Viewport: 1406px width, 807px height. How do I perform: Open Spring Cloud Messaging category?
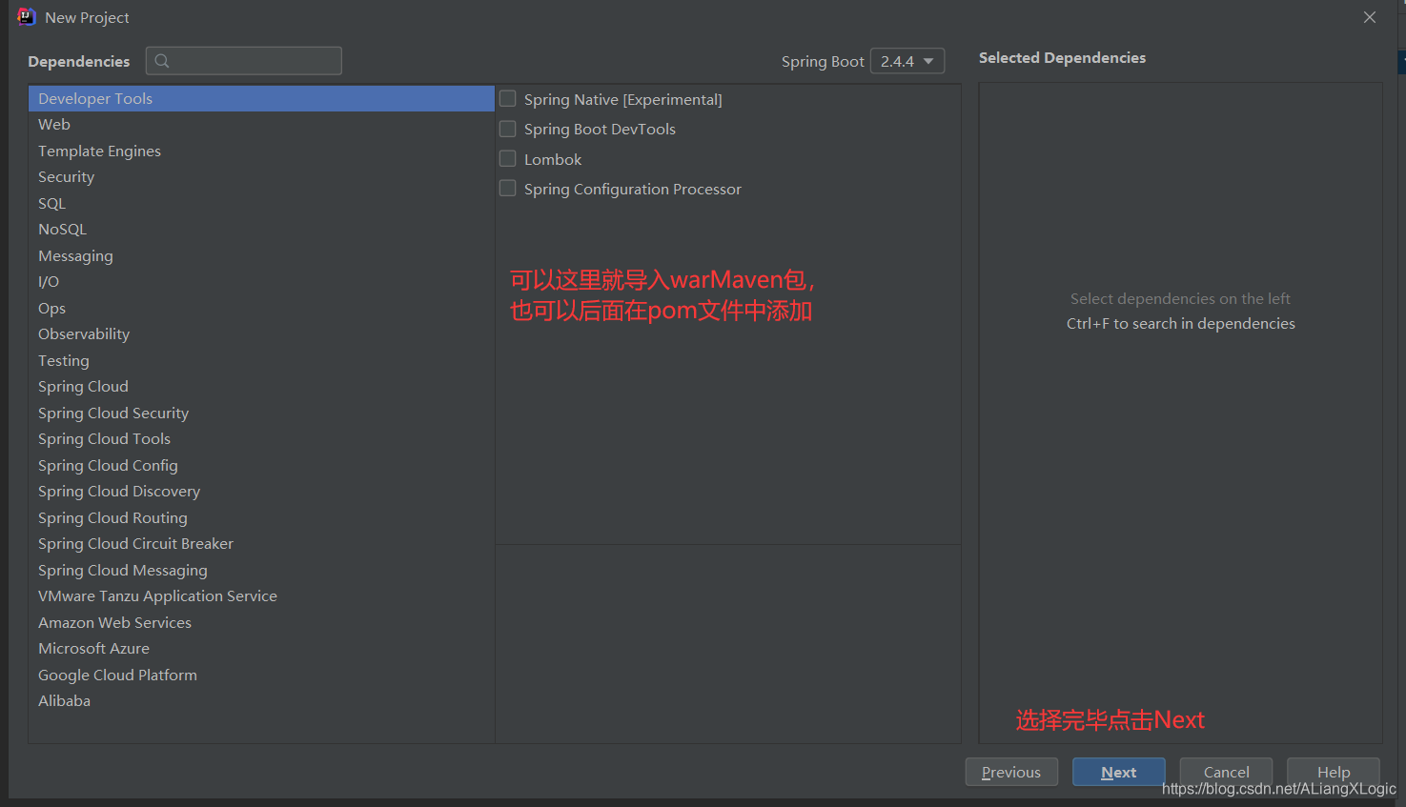[261, 570]
